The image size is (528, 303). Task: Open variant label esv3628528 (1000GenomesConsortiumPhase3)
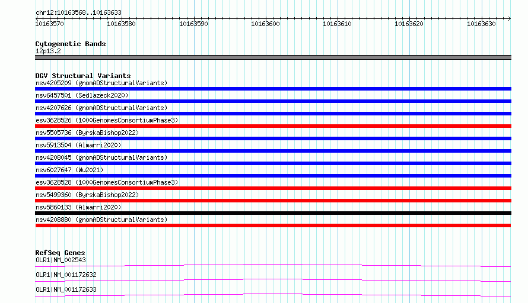107,182
